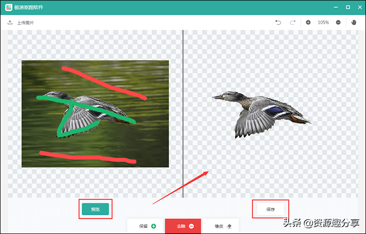Select the 橡皮 eraser tool
366x234 pixels.
(221, 226)
